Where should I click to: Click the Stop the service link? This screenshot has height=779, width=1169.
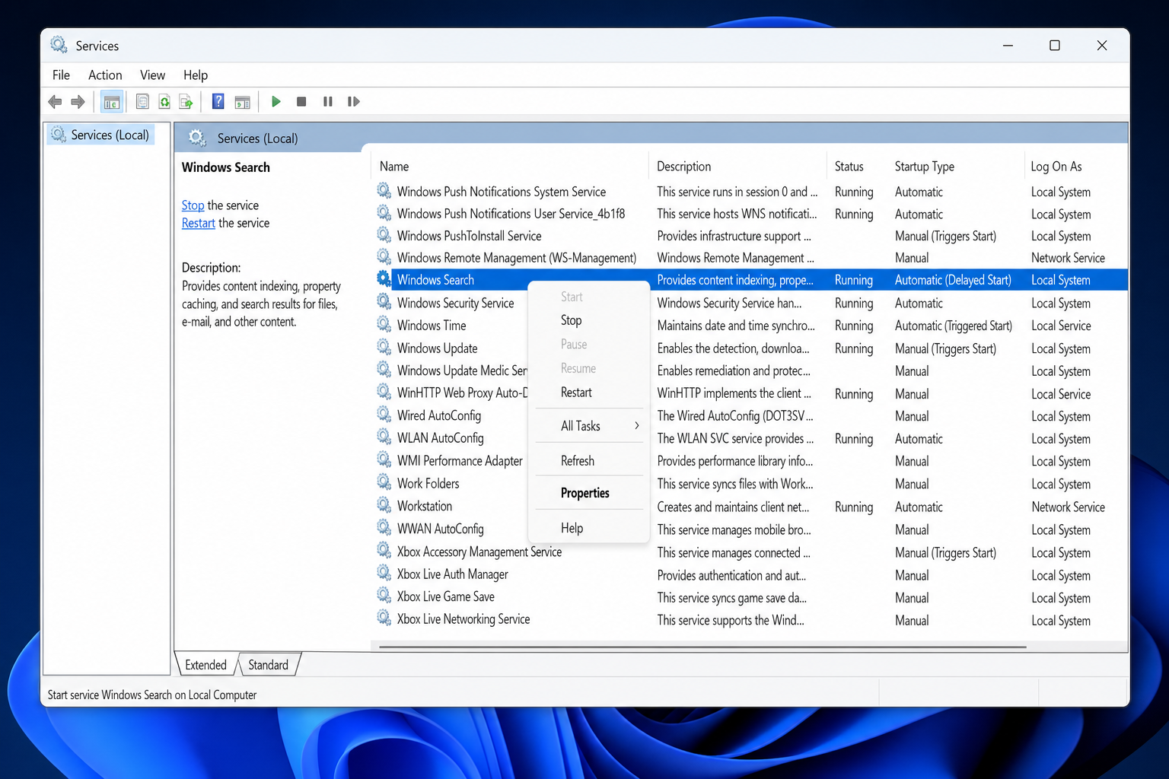(x=193, y=205)
